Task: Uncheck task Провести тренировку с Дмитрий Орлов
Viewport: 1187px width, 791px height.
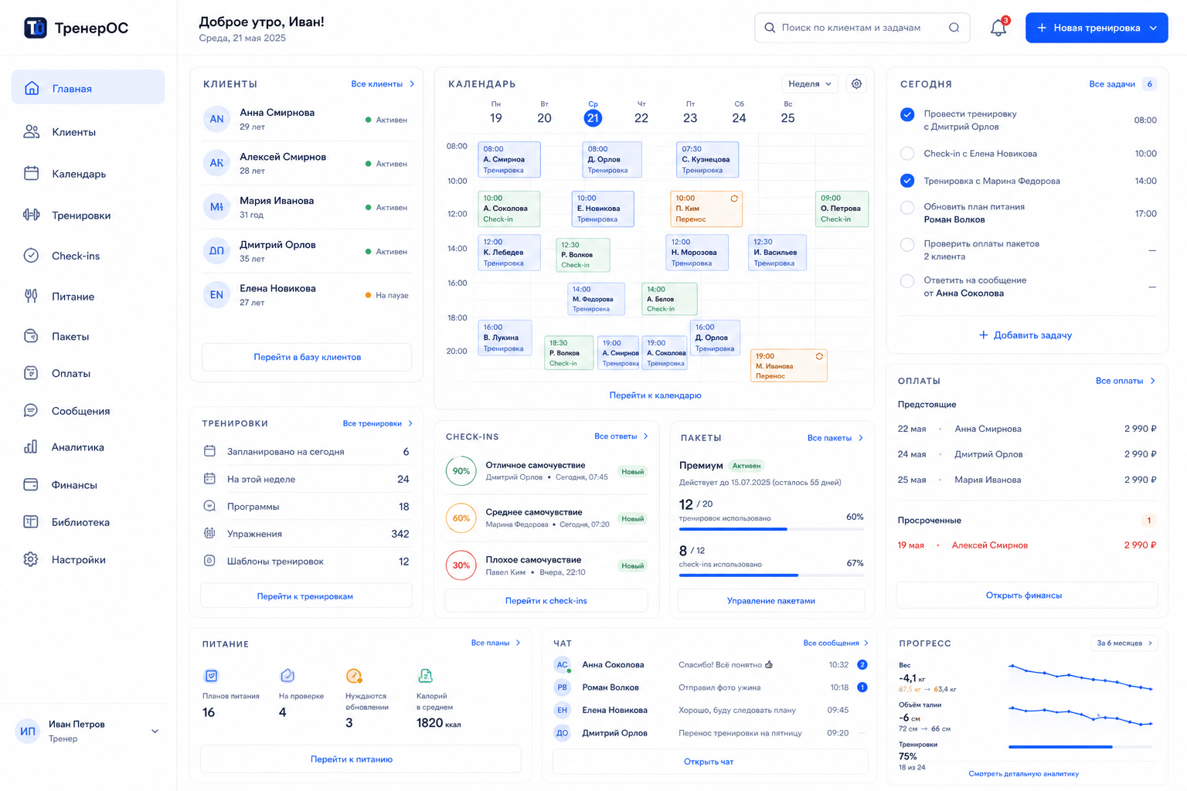Action: [x=907, y=114]
